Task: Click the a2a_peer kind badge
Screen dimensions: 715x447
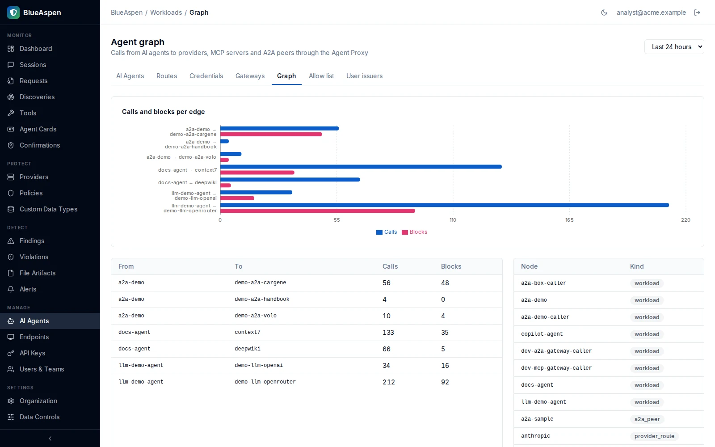Action: pyautogui.click(x=647, y=419)
